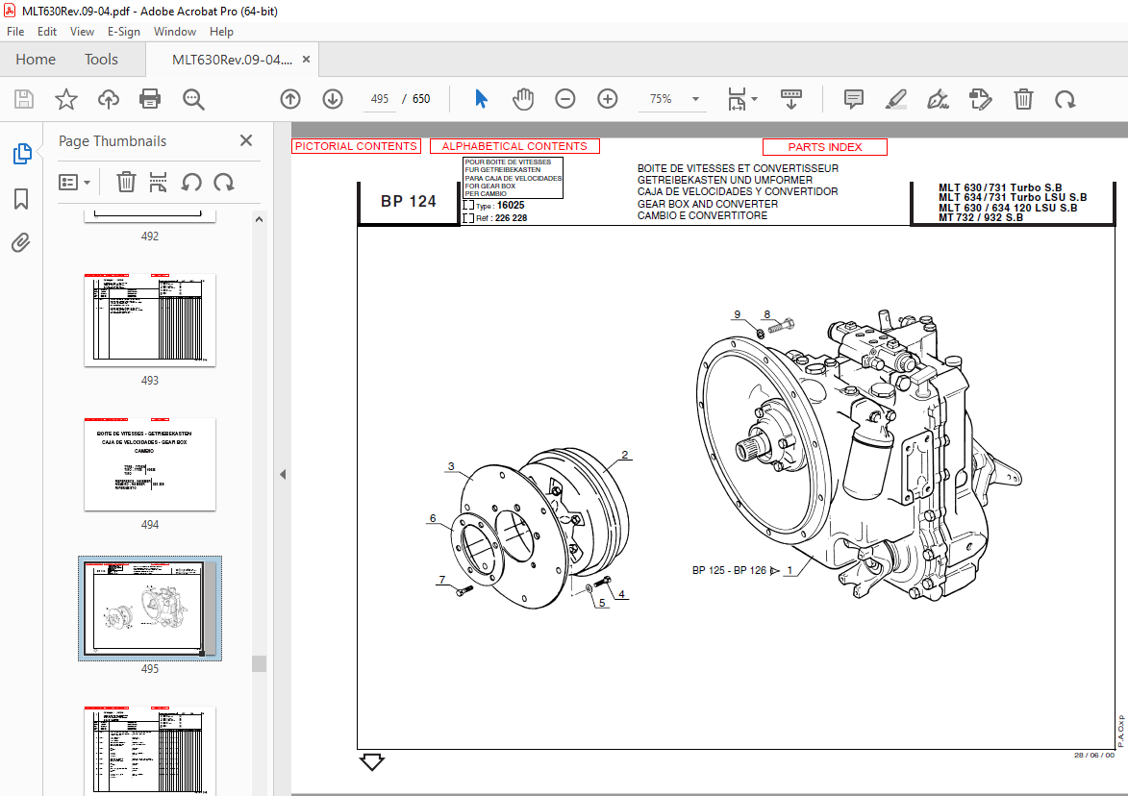Expand fit page options arrow
The width and height of the screenshot is (1128, 796).
click(x=754, y=99)
